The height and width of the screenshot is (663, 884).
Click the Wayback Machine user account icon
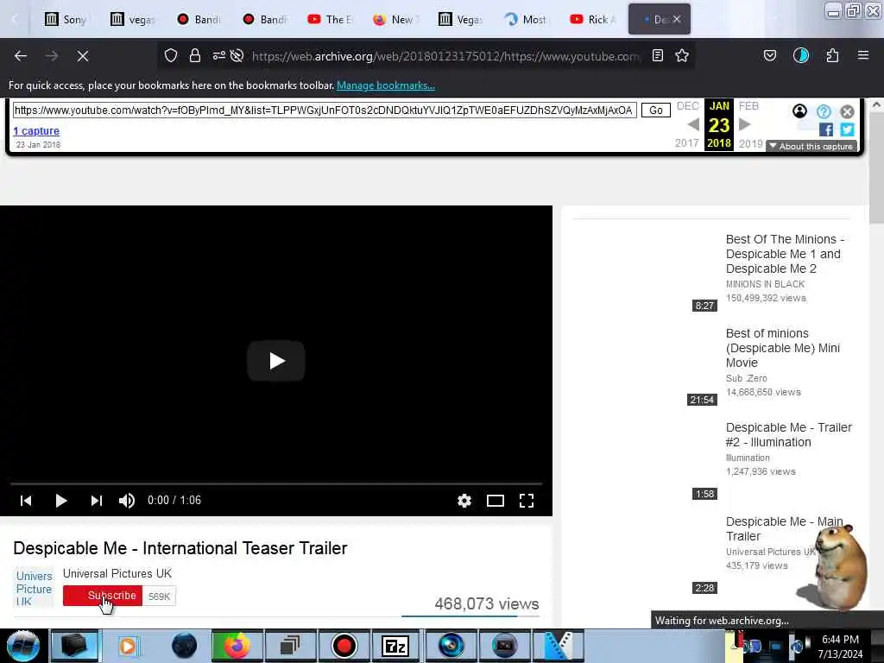pos(799,111)
